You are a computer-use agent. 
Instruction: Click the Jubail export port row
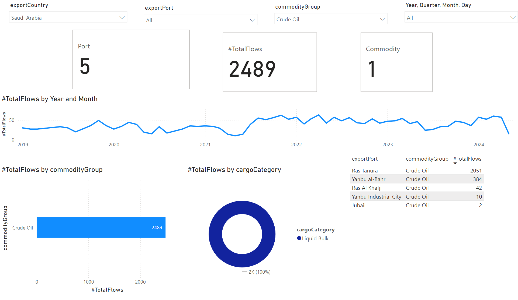tap(358, 205)
